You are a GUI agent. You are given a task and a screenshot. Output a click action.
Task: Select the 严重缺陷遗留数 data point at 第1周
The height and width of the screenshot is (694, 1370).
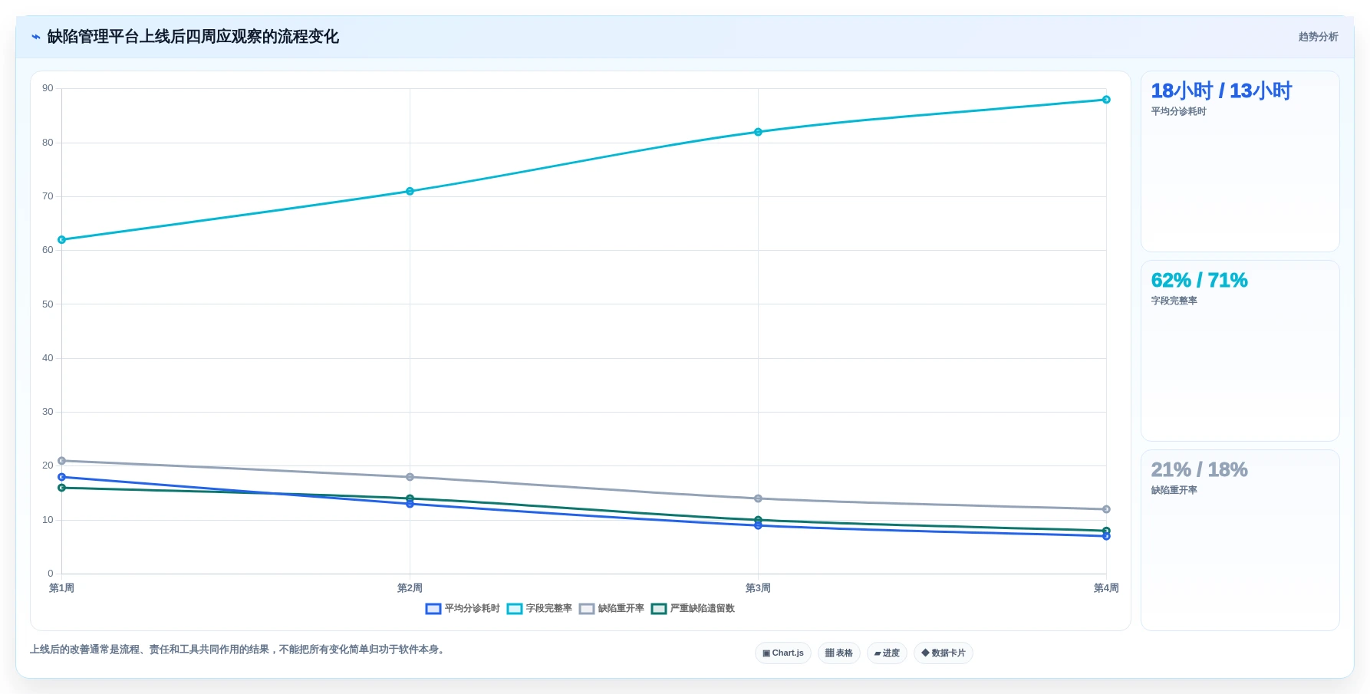click(62, 488)
